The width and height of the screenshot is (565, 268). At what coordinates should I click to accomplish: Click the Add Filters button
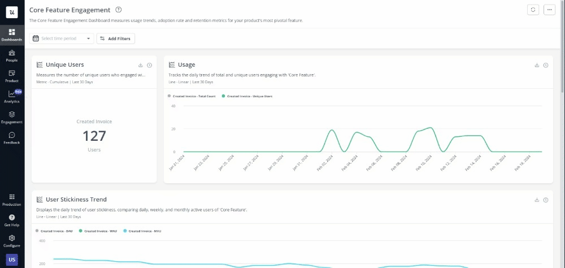point(116,38)
